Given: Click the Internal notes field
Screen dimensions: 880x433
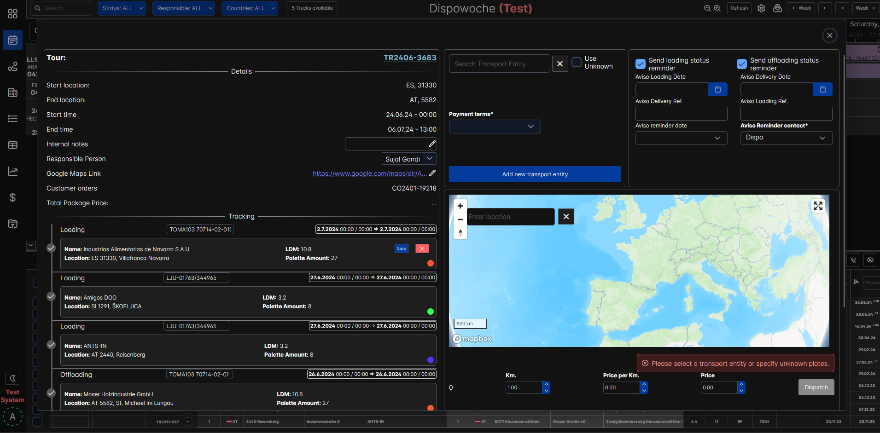Looking at the screenshot, I should click(390, 144).
